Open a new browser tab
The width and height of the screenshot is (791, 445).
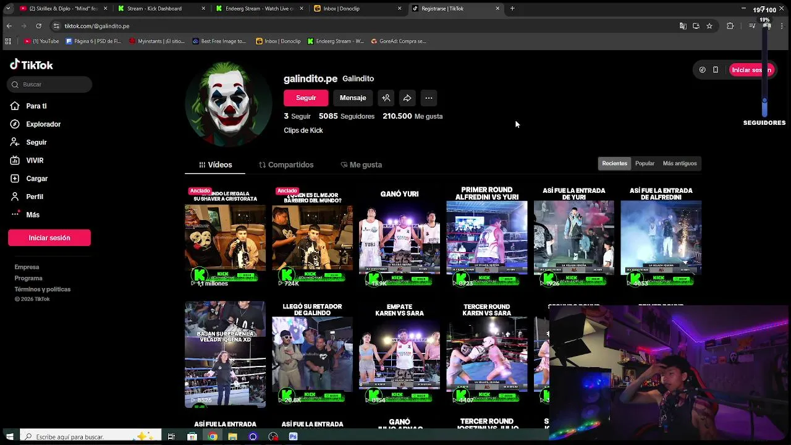point(512,9)
